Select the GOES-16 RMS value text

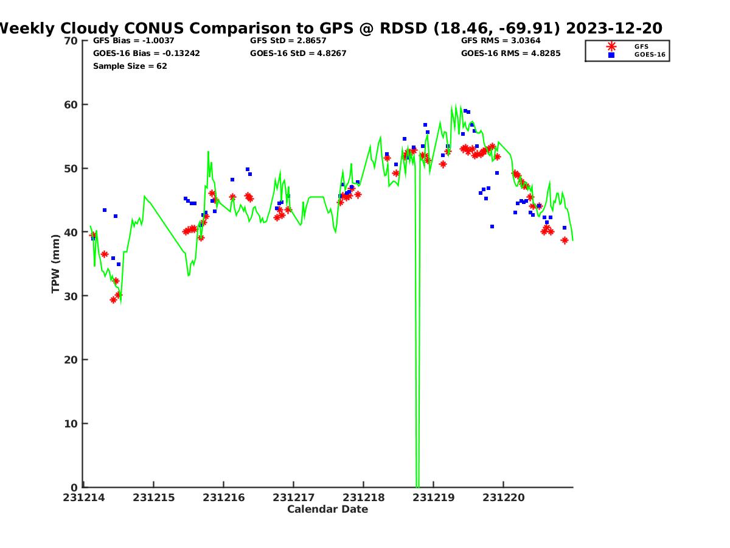tap(510, 54)
